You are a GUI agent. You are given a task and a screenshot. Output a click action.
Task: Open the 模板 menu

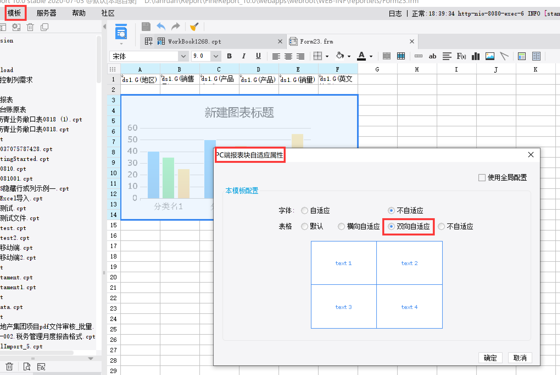14,13
